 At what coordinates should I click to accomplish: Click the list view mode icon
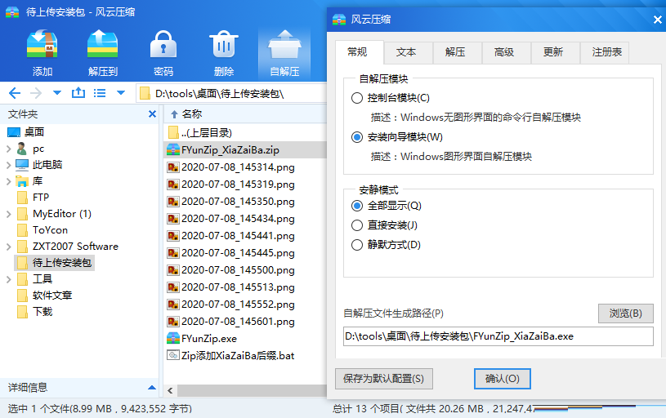click(100, 93)
